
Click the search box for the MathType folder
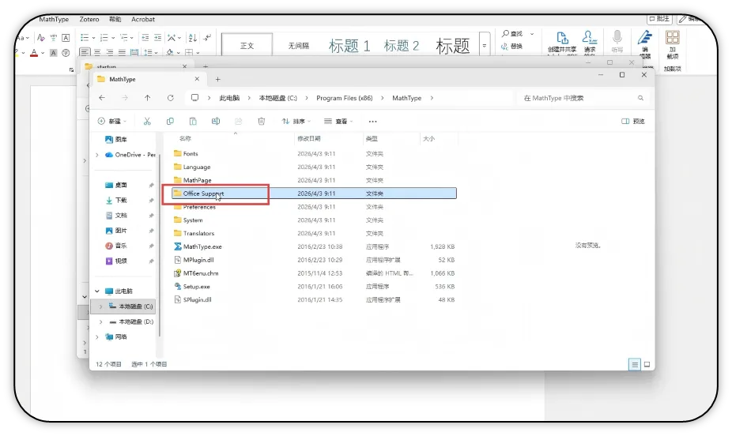pos(583,98)
